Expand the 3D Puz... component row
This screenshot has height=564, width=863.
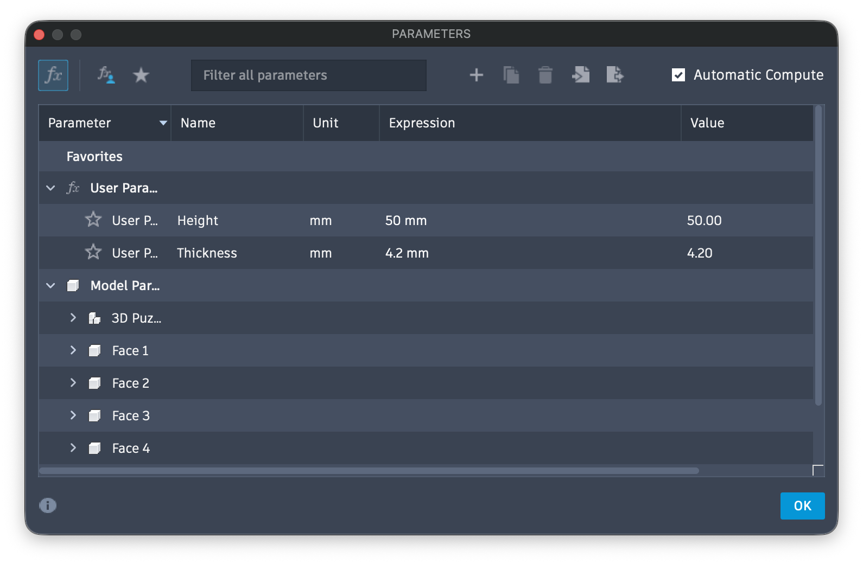pos(73,318)
